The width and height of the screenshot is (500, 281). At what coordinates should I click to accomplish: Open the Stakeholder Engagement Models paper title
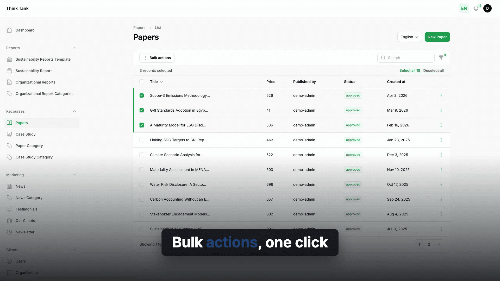tap(180, 214)
